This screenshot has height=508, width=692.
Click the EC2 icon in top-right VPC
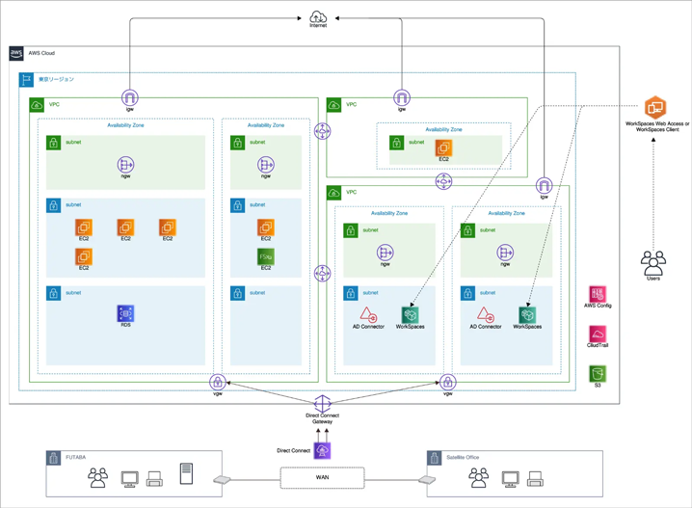point(442,147)
